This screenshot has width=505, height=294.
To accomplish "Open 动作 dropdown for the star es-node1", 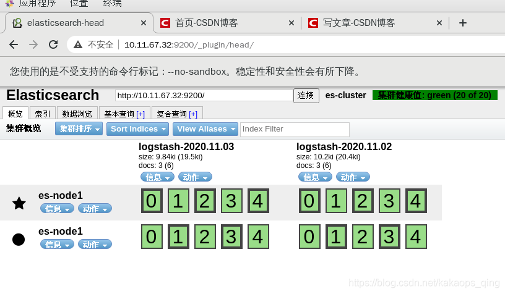I will [95, 209].
